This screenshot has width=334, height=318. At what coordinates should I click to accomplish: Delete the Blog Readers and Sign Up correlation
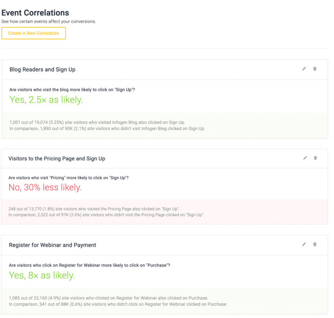(315, 69)
